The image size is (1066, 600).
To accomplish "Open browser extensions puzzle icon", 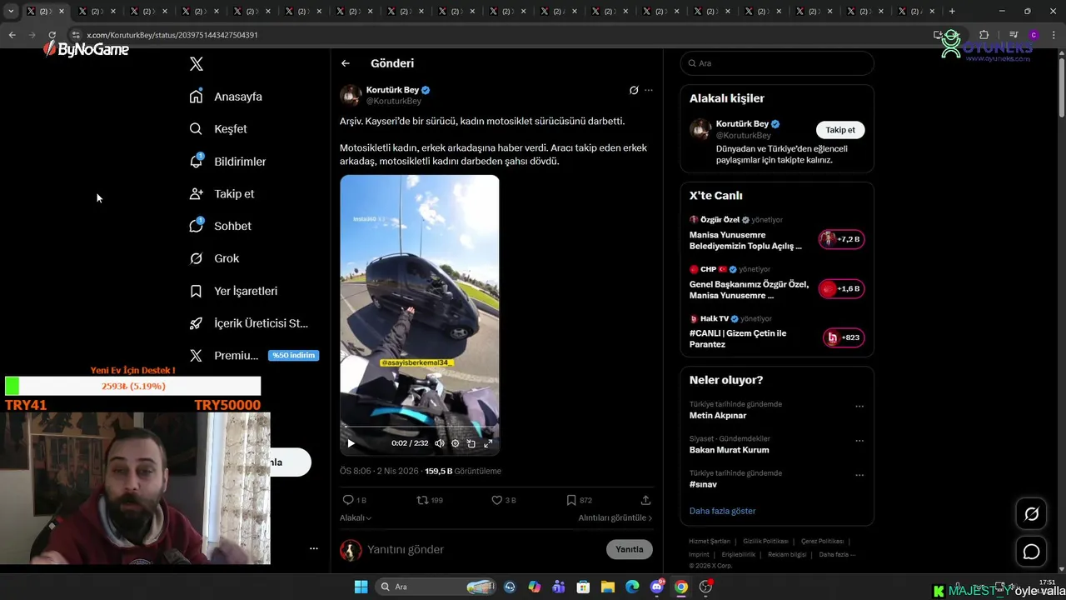I will tap(984, 35).
